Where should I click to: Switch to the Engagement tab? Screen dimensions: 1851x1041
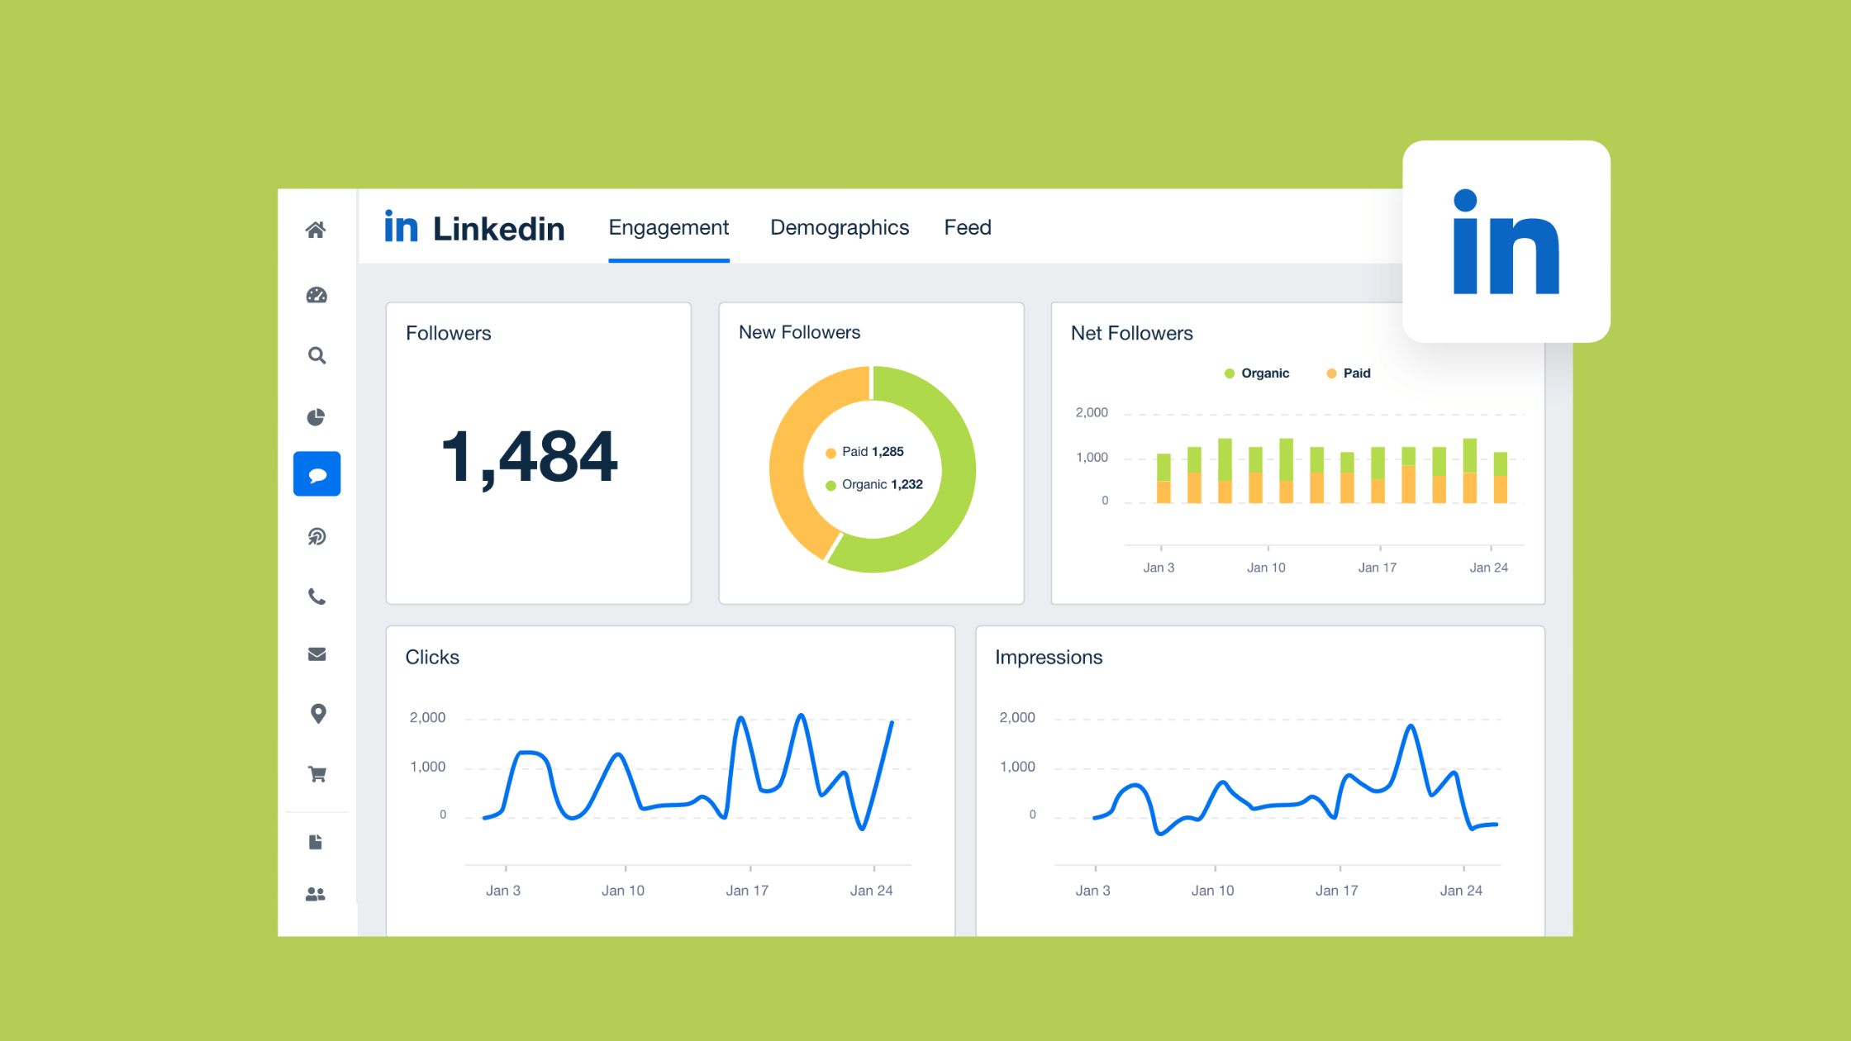tap(669, 227)
